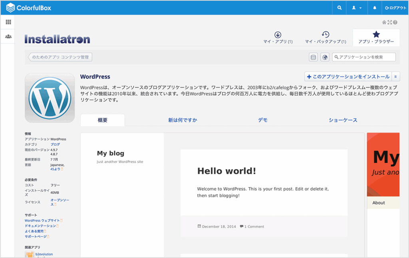Open the user account dropdown arrow
This screenshot has width=409, height=258.
coord(361,7)
